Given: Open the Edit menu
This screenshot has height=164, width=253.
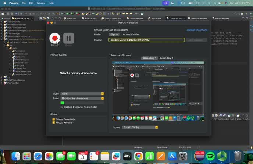Looking at the screenshot, I should click(x=31, y=3).
